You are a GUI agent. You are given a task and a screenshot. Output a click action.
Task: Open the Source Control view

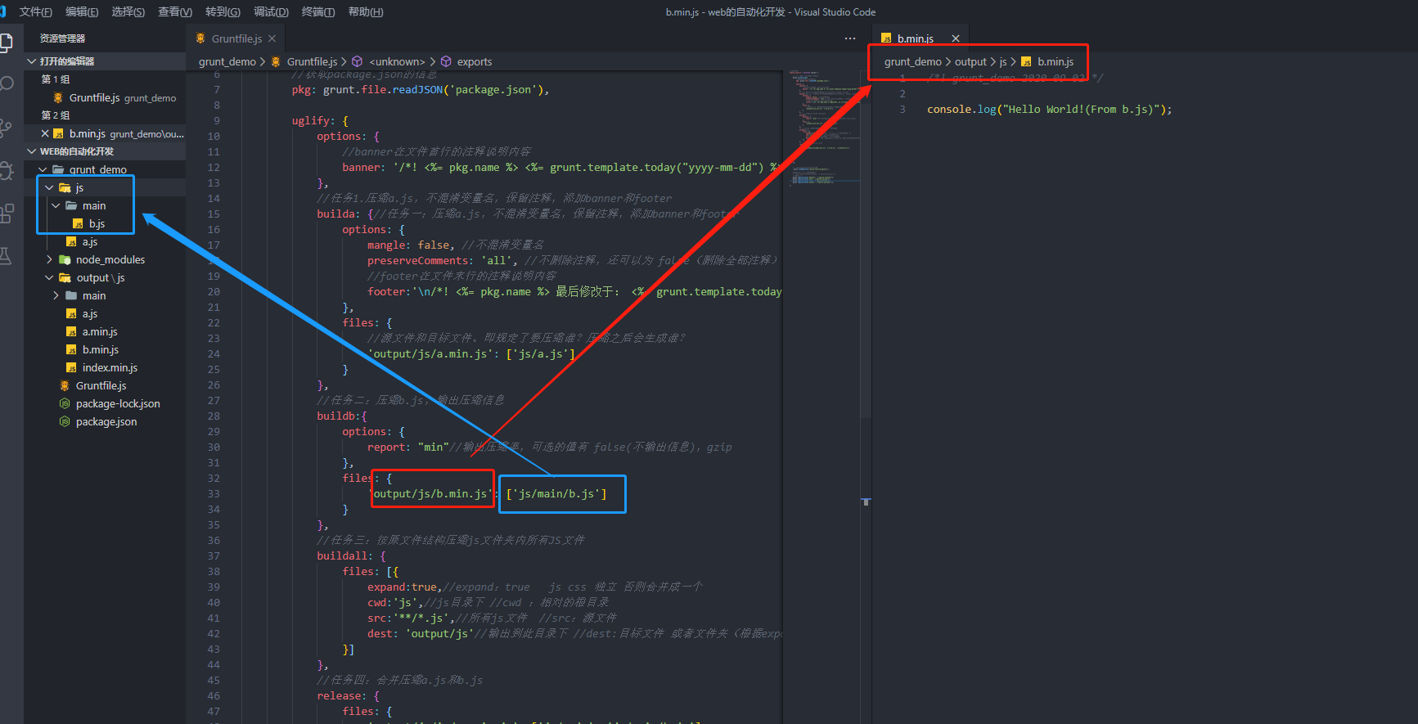pyautogui.click(x=6, y=127)
